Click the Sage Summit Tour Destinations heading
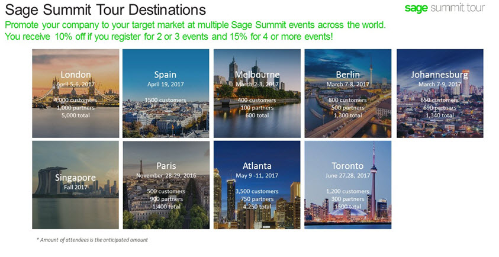The width and height of the screenshot is (499, 257). (x=105, y=9)
